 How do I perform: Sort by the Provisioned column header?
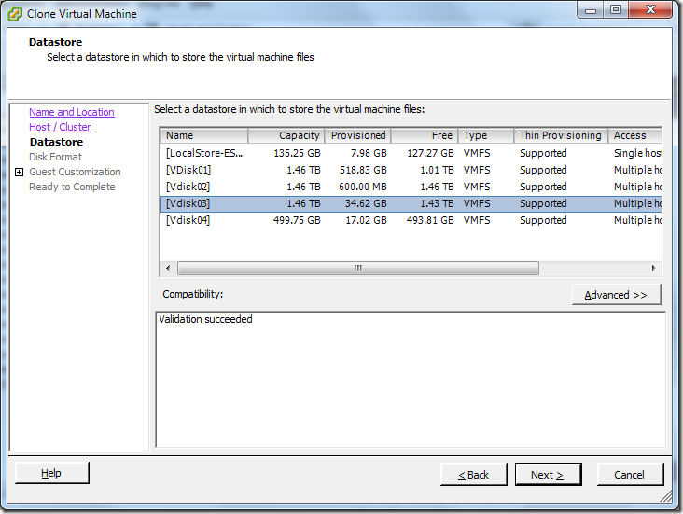(357, 135)
